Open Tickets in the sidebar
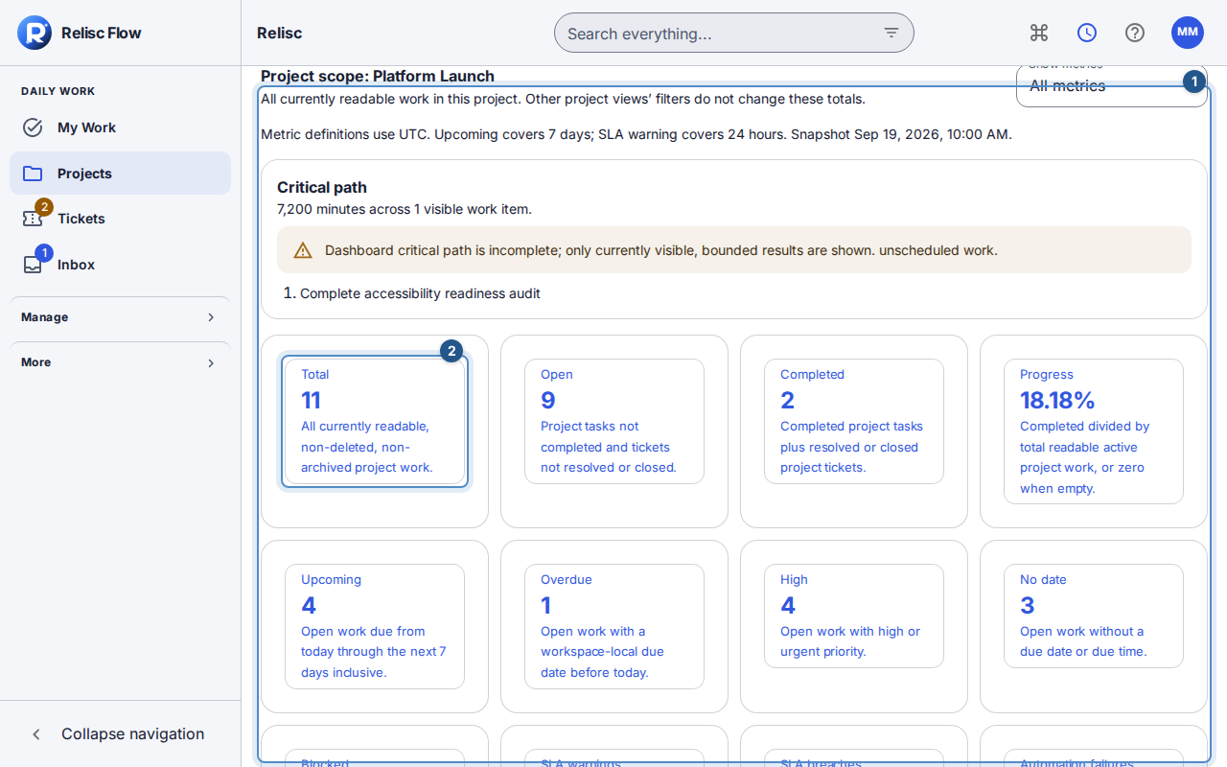This screenshot has height=767, width=1227. (120, 219)
